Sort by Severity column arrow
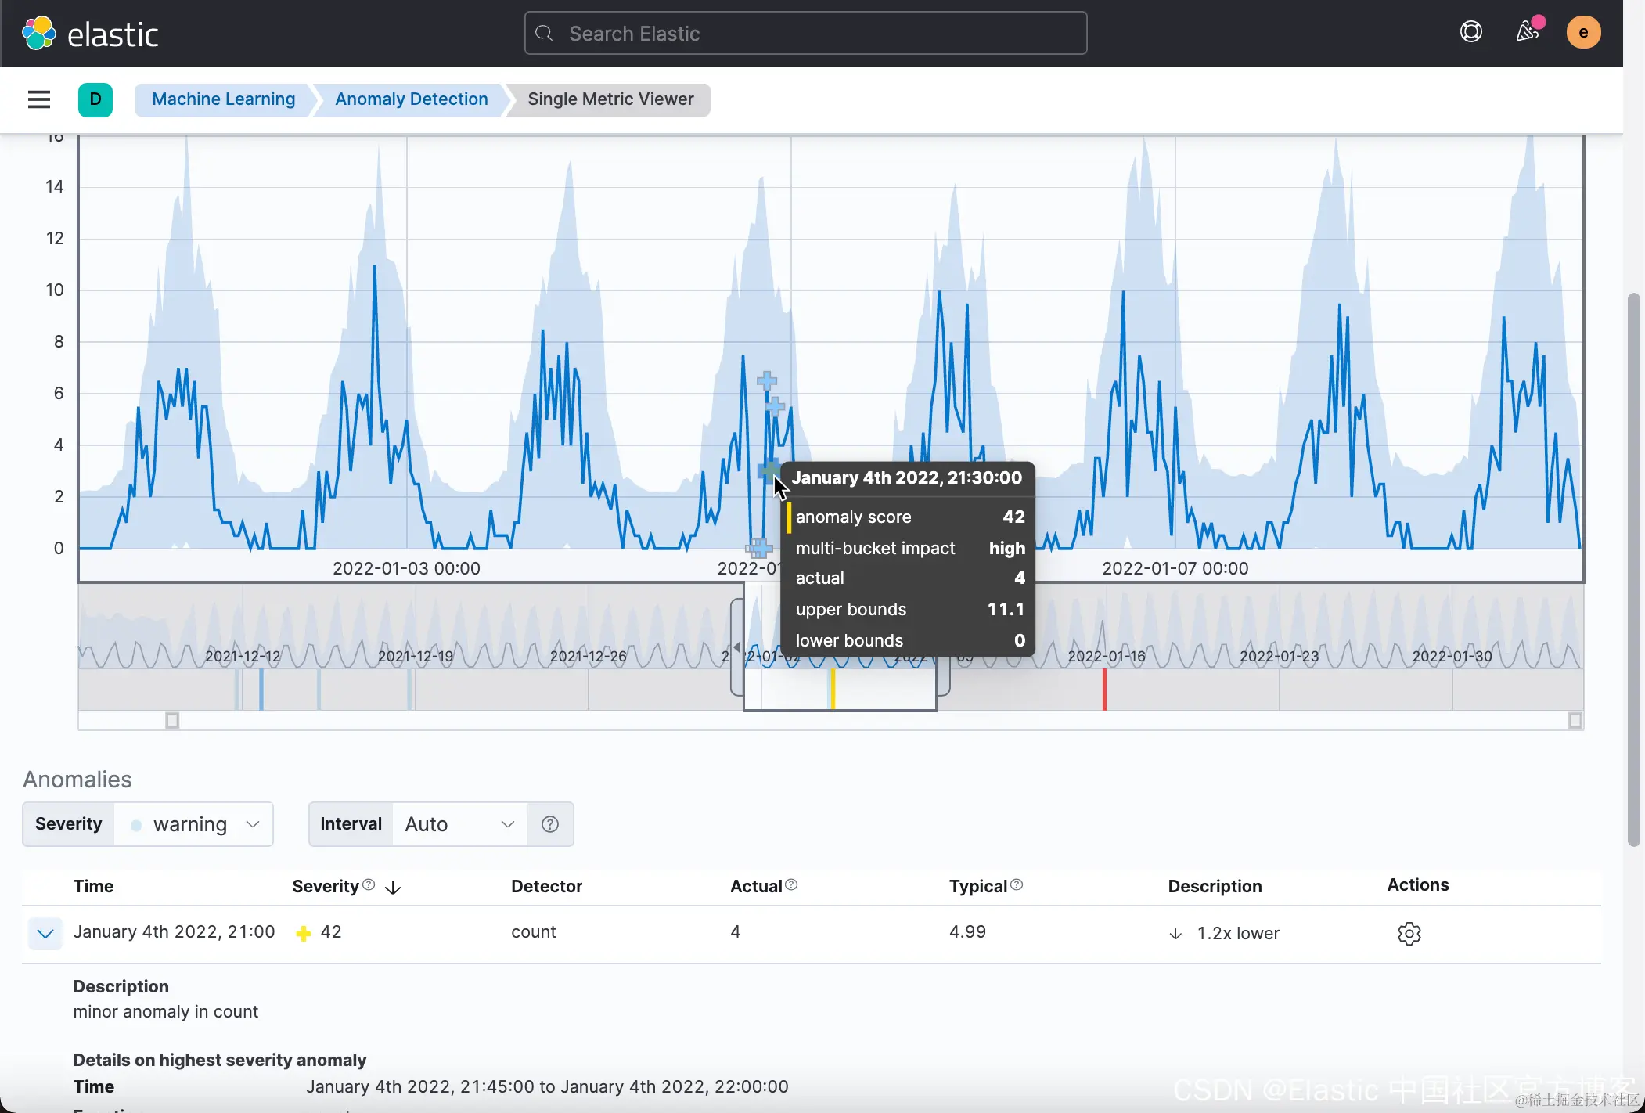The image size is (1645, 1113). [x=393, y=888]
